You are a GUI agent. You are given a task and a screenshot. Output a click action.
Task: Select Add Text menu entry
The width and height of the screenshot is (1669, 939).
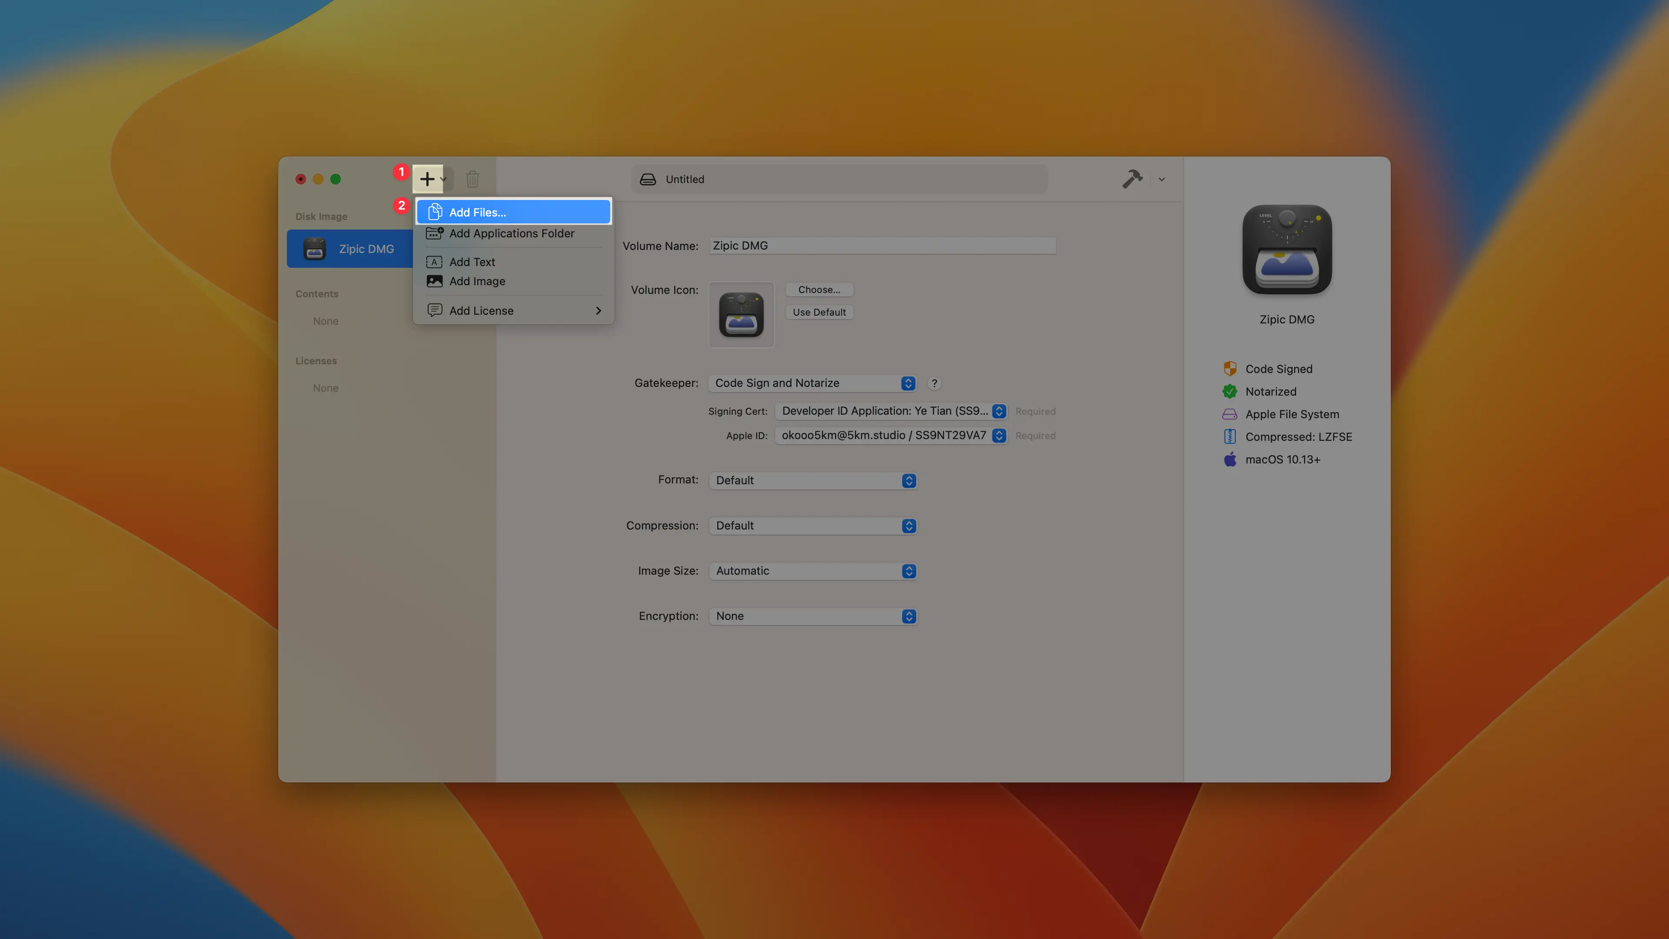514,262
